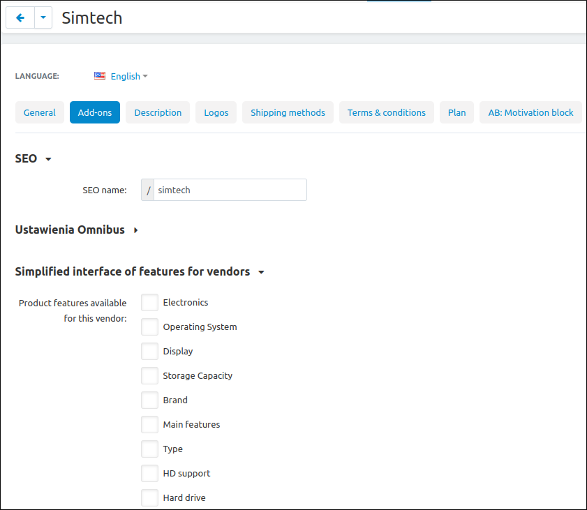Open the English language dropdown
The width and height of the screenshot is (587, 510).
[x=128, y=76]
